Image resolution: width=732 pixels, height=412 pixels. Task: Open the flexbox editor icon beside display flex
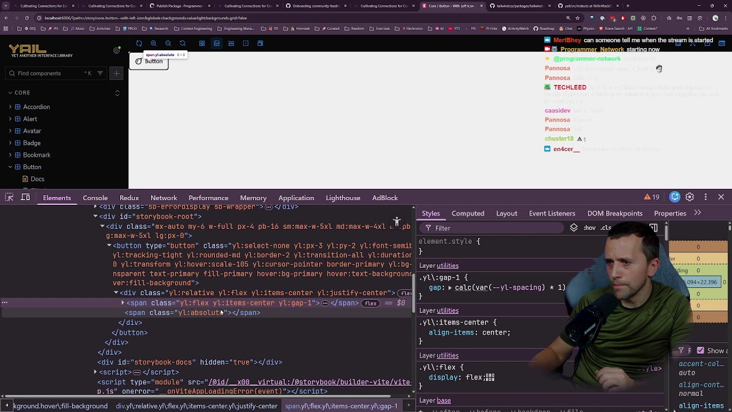[490, 378]
